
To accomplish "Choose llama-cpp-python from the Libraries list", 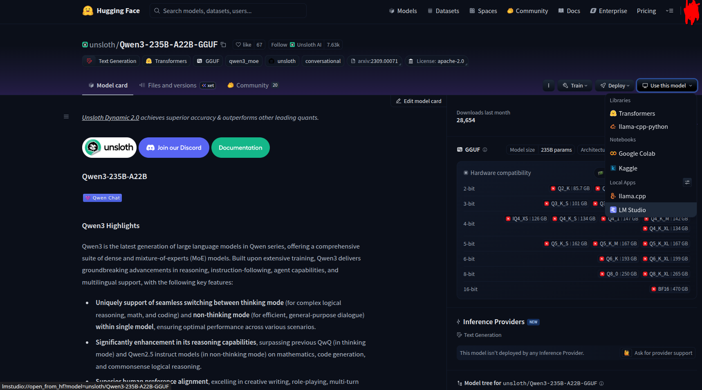I will tap(651, 127).
